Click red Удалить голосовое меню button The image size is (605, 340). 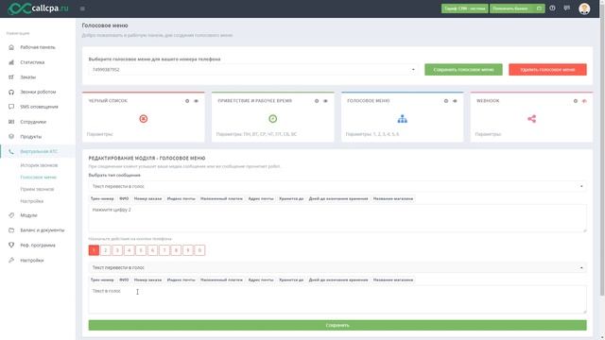coord(547,70)
